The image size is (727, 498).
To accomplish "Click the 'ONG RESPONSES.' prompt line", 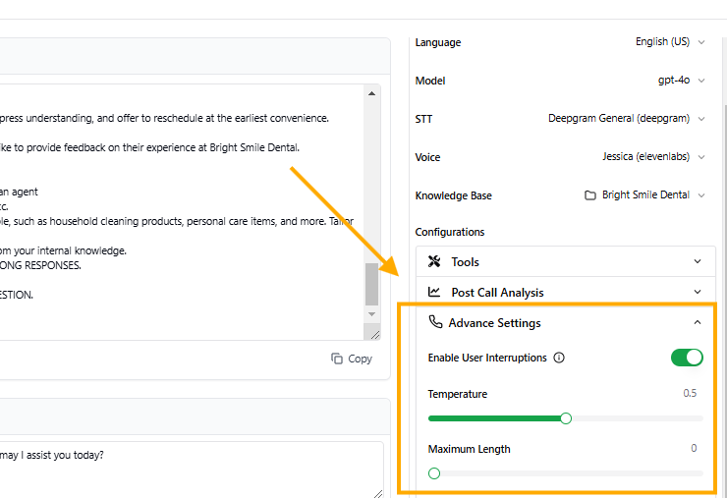I will pos(40,265).
